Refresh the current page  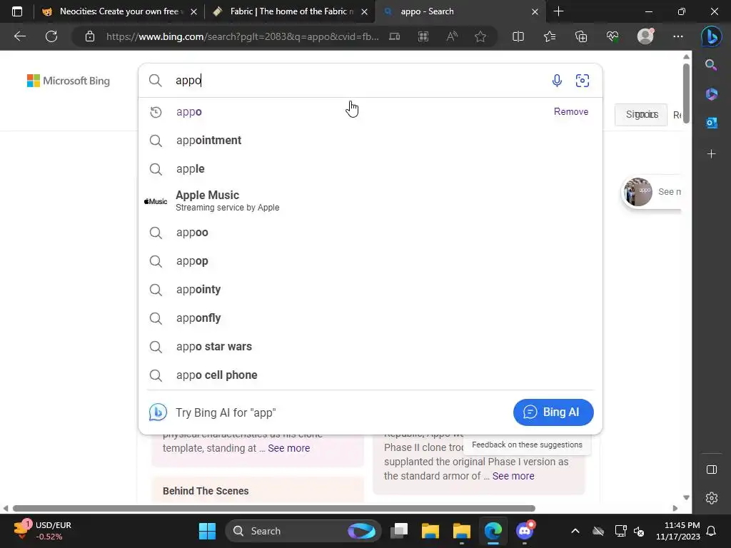51,36
